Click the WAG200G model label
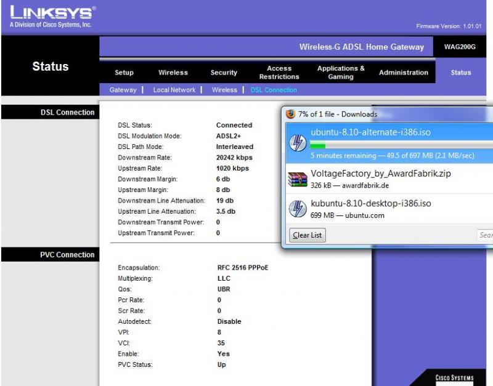Screen dimensions: 493x386 pos(460,47)
